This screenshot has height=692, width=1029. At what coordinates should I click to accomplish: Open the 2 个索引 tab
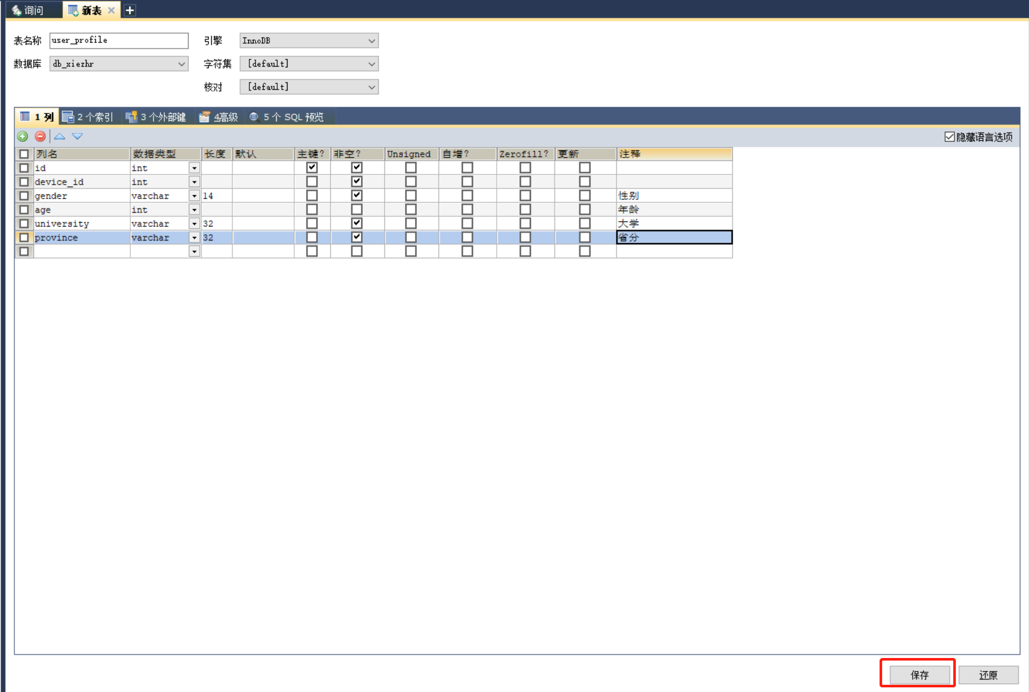(88, 117)
